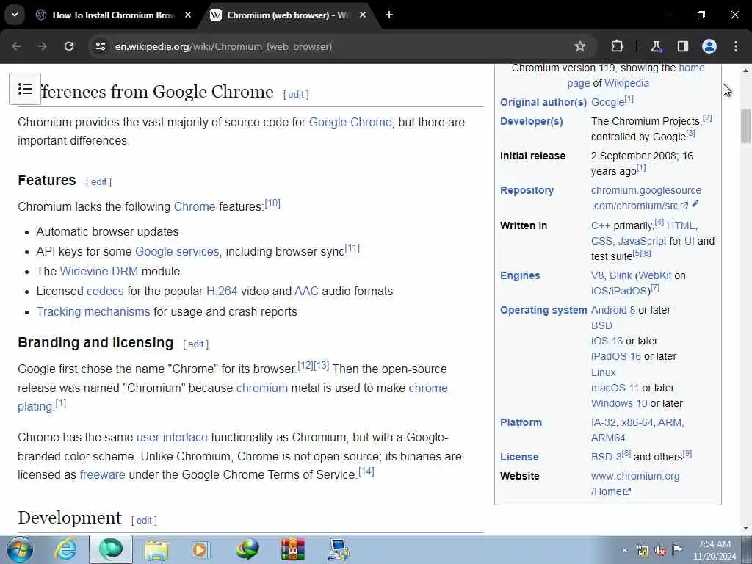Launch Internet Explorer from taskbar

tap(65, 549)
